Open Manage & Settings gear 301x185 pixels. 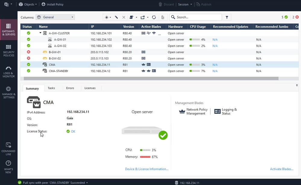point(8,92)
